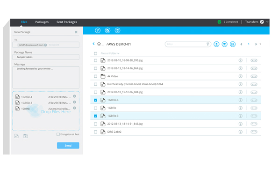The height and width of the screenshot is (169, 271).
Task: Open info for DIRS-2.tbz2
Action: pos(241,132)
